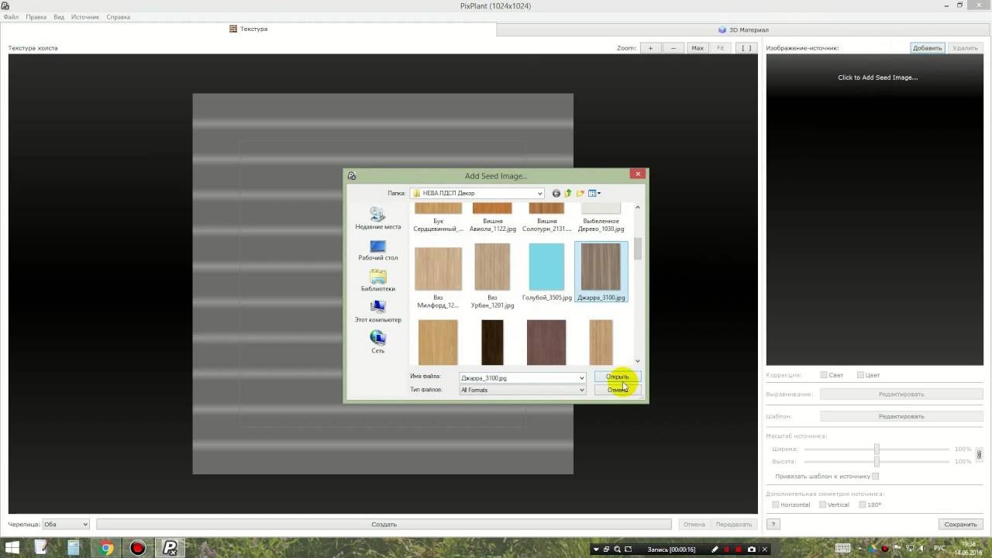Open Библиотеки in dialog sidebar

[377, 281]
